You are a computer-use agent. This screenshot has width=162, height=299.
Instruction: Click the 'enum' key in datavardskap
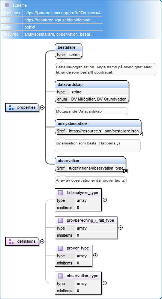62,99
